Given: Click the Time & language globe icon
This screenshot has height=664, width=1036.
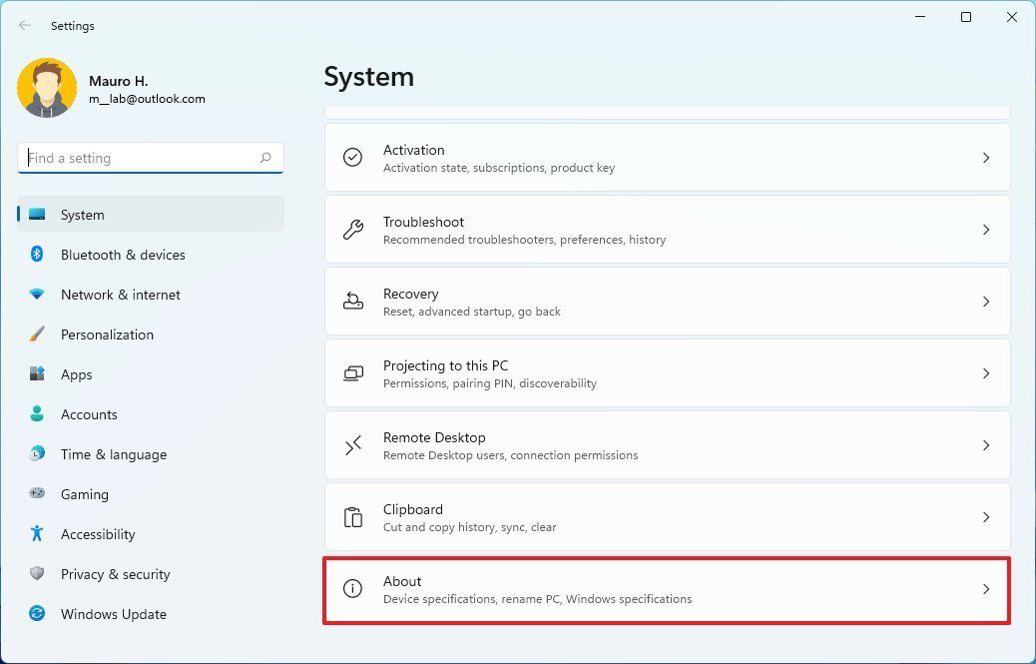Looking at the screenshot, I should click(x=37, y=453).
